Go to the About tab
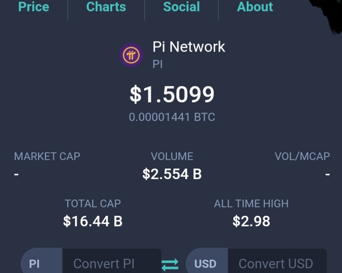The width and height of the screenshot is (342, 273). coord(255,7)
